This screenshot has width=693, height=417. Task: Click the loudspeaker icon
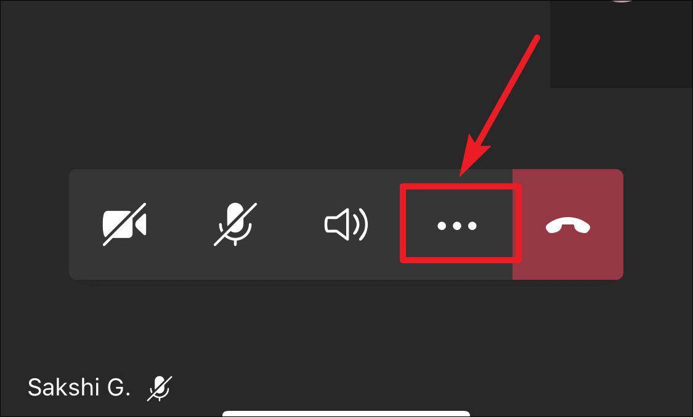pos(346,224)
